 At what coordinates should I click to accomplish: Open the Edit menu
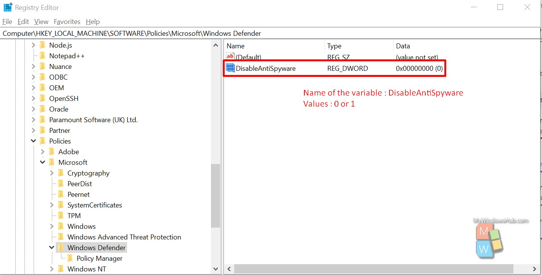click(x=23, y=22)
